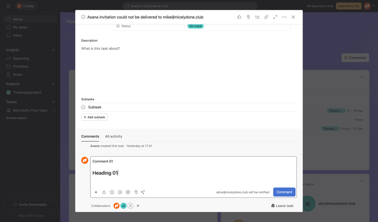The image size is (378, 222).
Task: Expand Bertrand's First Team chevron
Action: tap(53, 111)
